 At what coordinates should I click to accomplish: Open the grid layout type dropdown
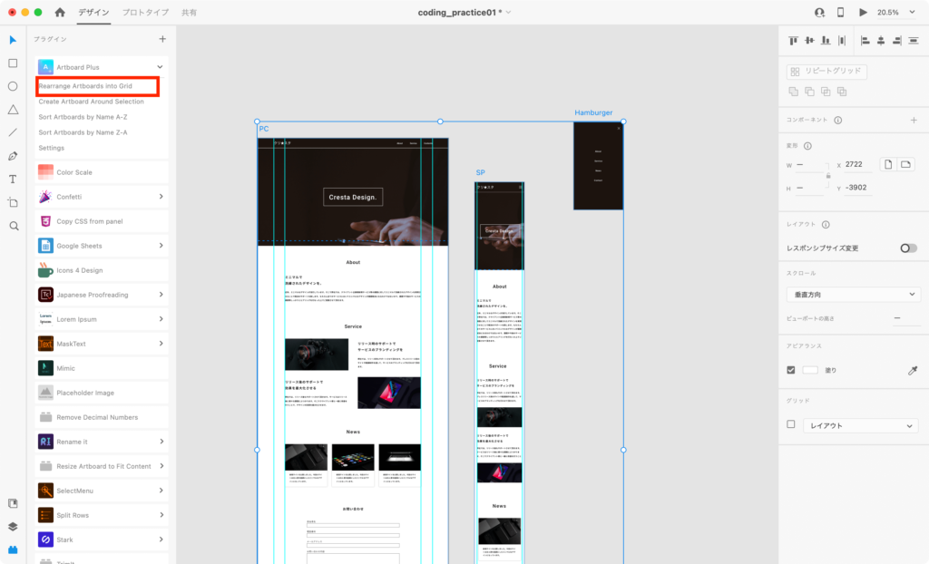tap(861, 425)
